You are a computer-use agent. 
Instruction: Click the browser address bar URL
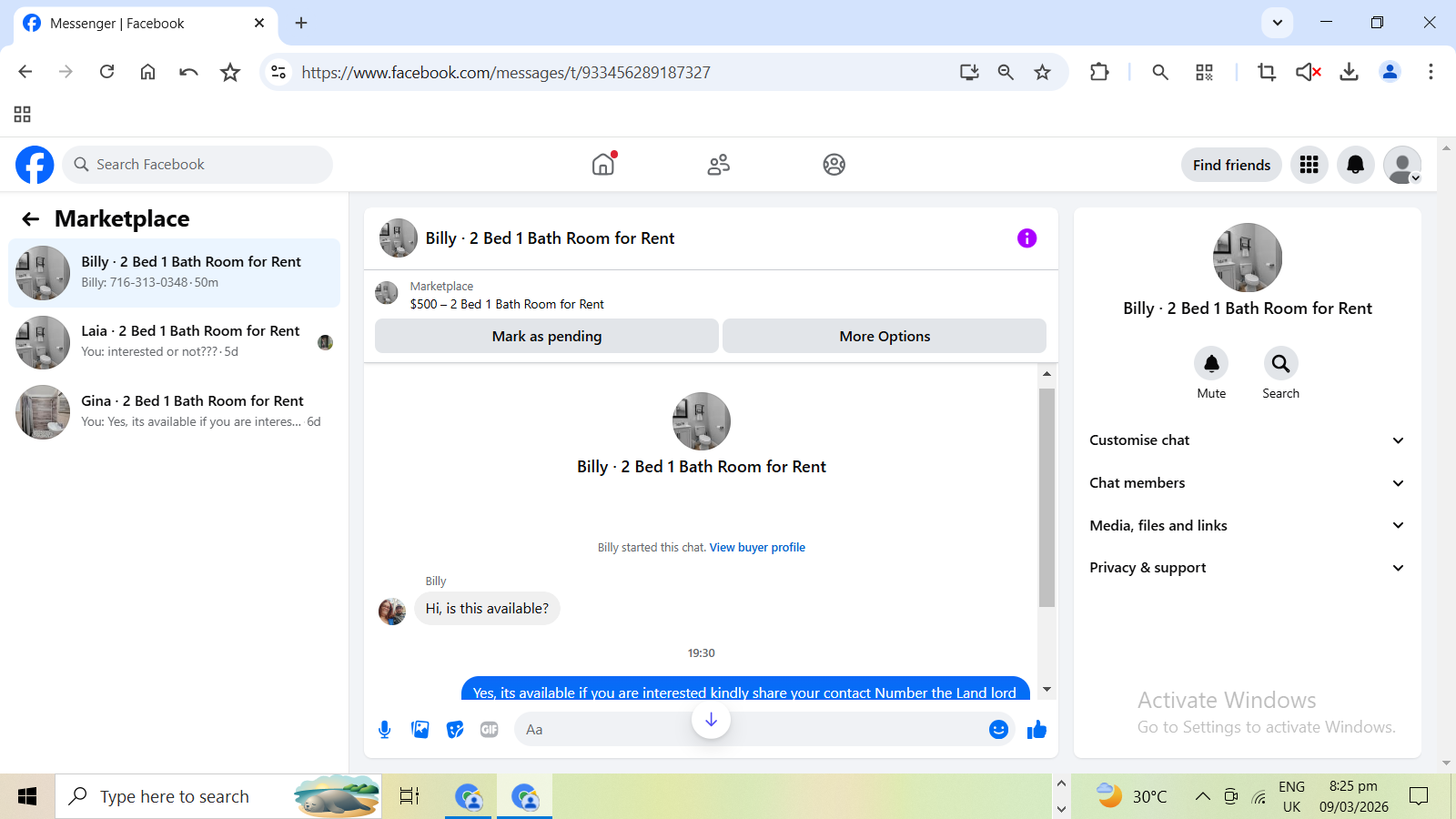pyautogui.click(x=506, y=73)
